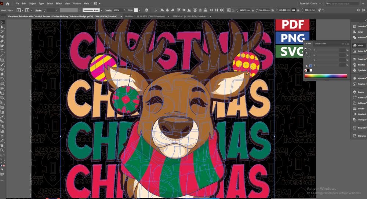Select the Hand tool
The image size is (367, 199).
click(x=2, y=145)
